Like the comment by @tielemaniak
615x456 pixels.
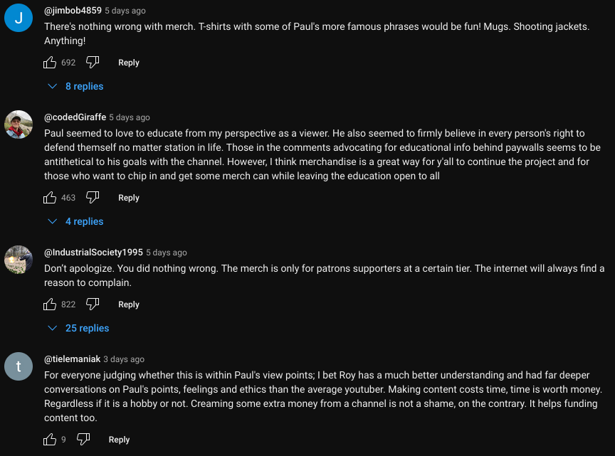coord(50,440)
